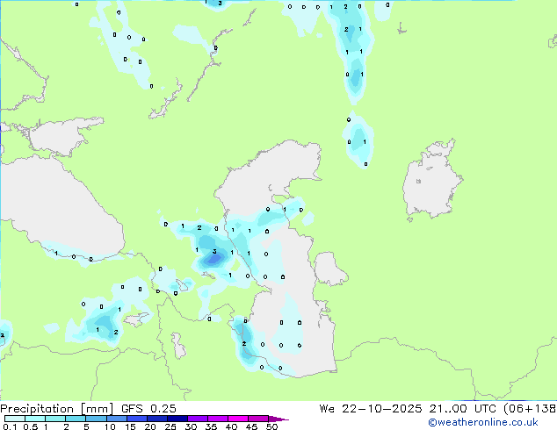The image size is (557, 430).
Task: Click the 'GFS 0.25' model label
Action: click(x=148, y=409)
